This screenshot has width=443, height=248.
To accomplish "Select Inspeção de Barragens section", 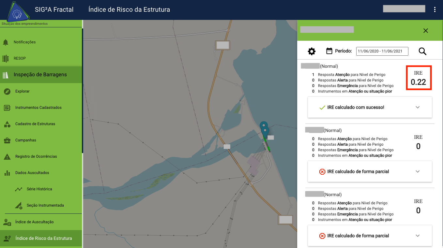I will point(41,75).
